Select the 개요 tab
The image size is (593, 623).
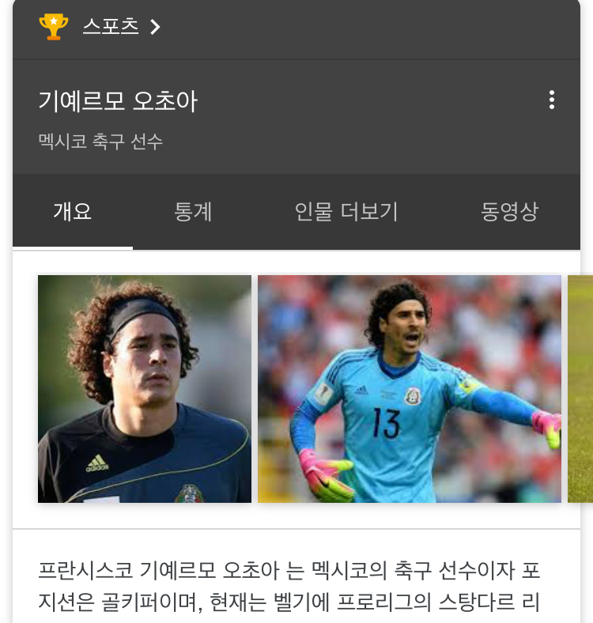73,211
